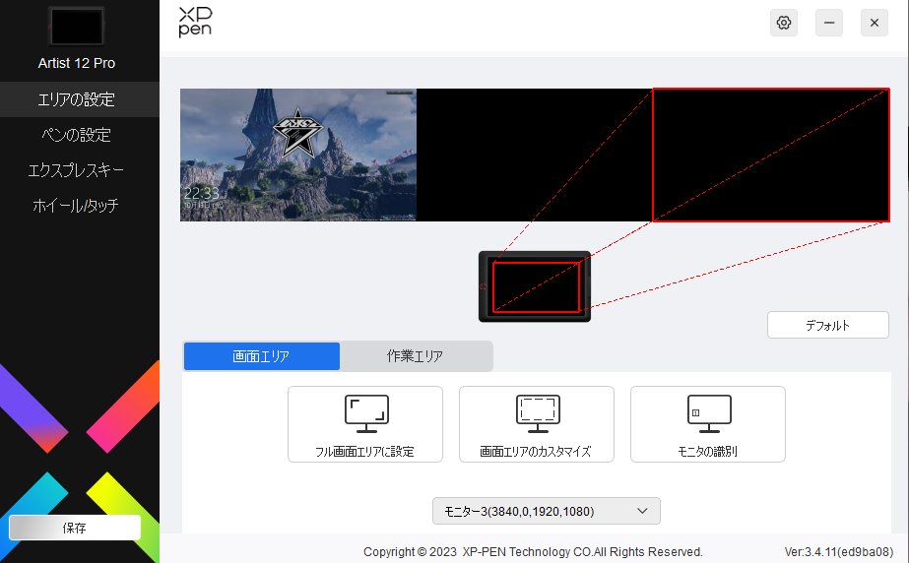
Task: Select the Artist 12 Pro device thumbnail
Action: click(x=77, y=27)
